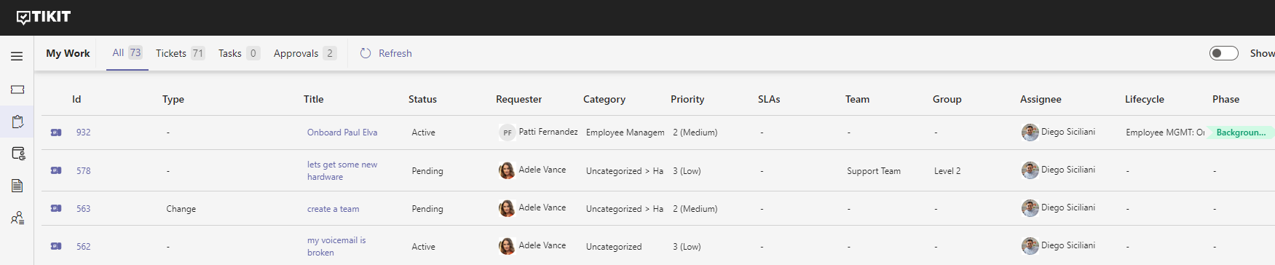Sort by the Status column header

coord(422,99)
